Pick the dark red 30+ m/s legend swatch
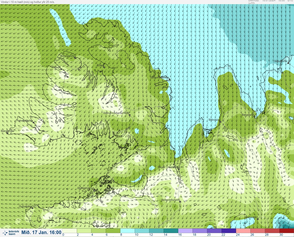The width and height of the screenshot is (294, 237). (x=286, y=231)
